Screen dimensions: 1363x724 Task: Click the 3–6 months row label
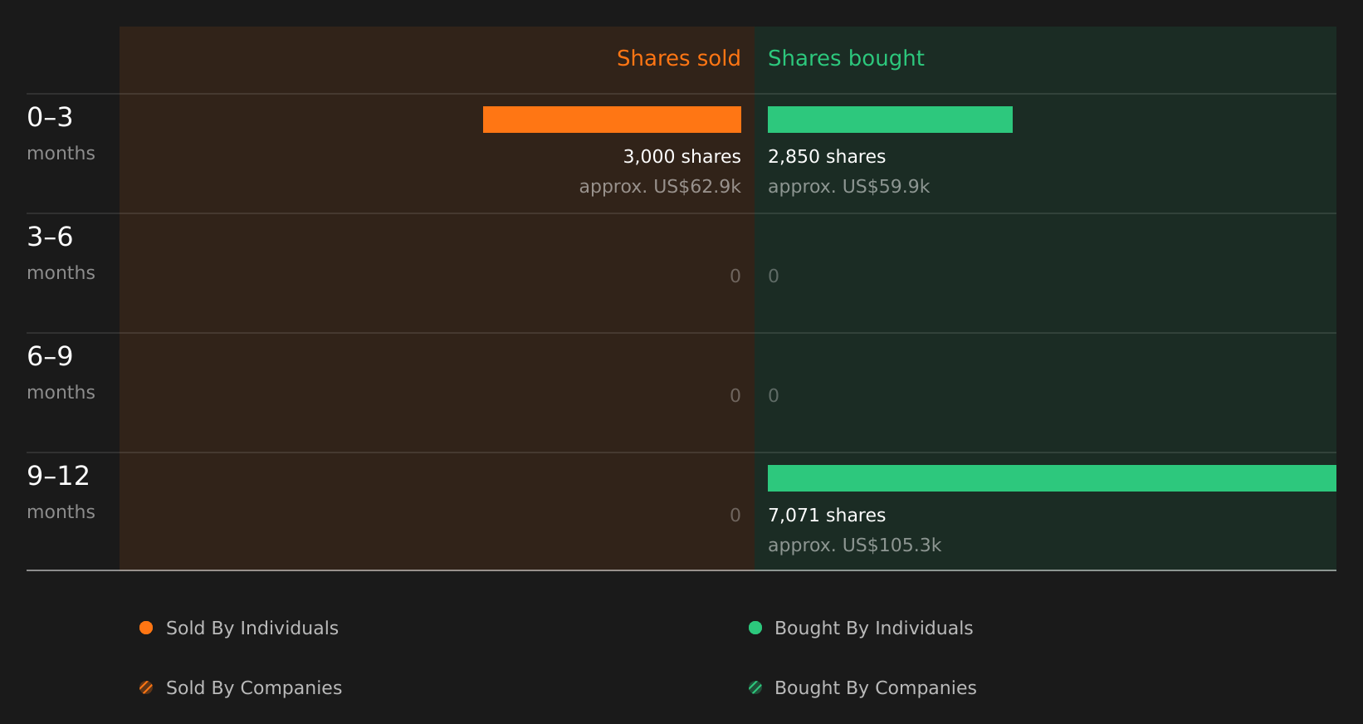coord(61,253)
